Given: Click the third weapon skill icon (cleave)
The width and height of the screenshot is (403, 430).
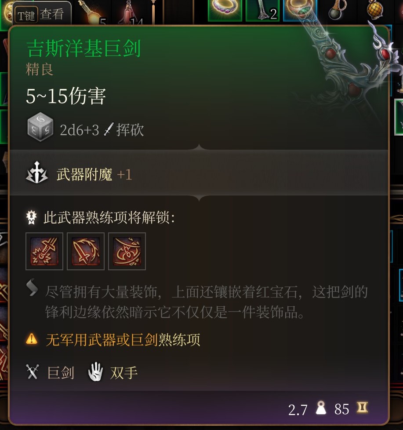Looking at the screenshot, I should coord(127,251).
